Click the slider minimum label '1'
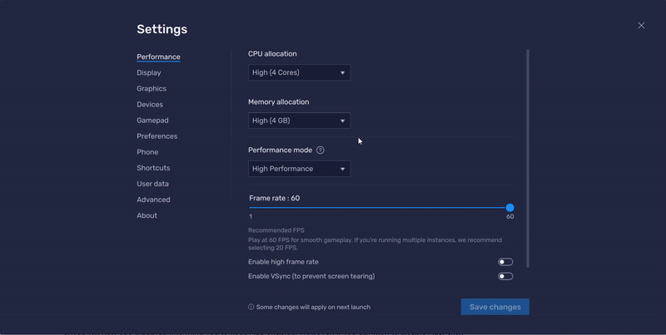666x335 pixels. (x=251, y=217)
